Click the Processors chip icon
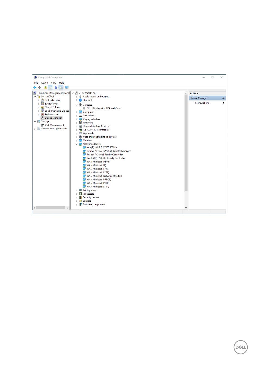 coord(80,194)
